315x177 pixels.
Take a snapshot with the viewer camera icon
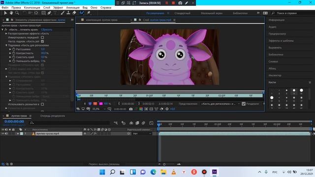[131, 109]
